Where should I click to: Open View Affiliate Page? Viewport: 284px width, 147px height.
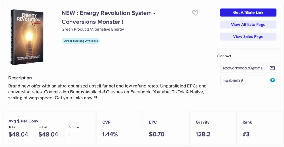click(x=248, y=25)
